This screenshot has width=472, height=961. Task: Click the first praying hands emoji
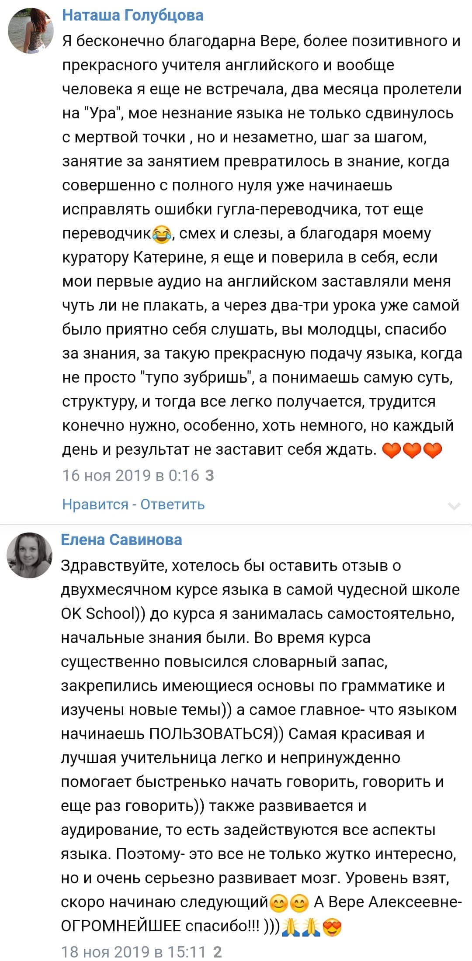coord(291,927)
